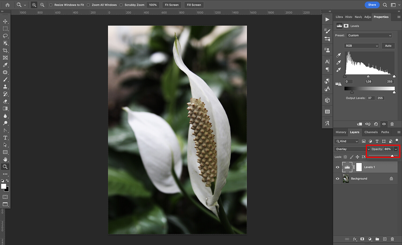The height and width of the screenshot is (245, 402).
Task: Toggle visibility of the Levels 1 layer
Action: tap(337, 167)
